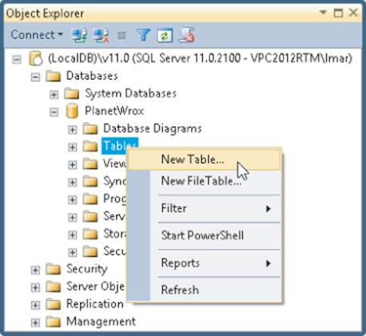Click the Disconnect server icon
Viewport: 366px width, 336px height.
pos(101,36)
